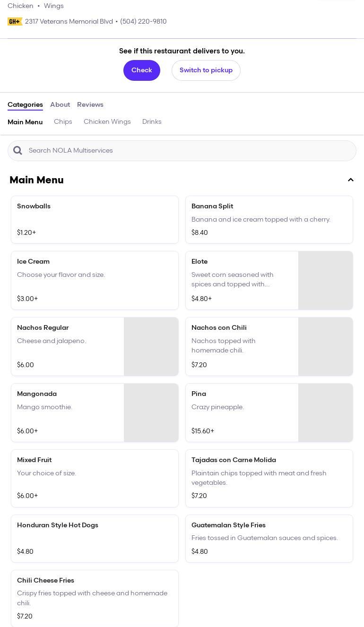364x627 pixels.
Task: Switch to pickup option
Action: (206, 70)
